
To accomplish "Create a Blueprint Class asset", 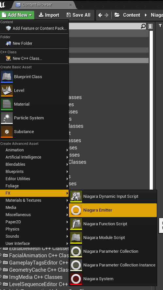I will [x=34, y=77].
